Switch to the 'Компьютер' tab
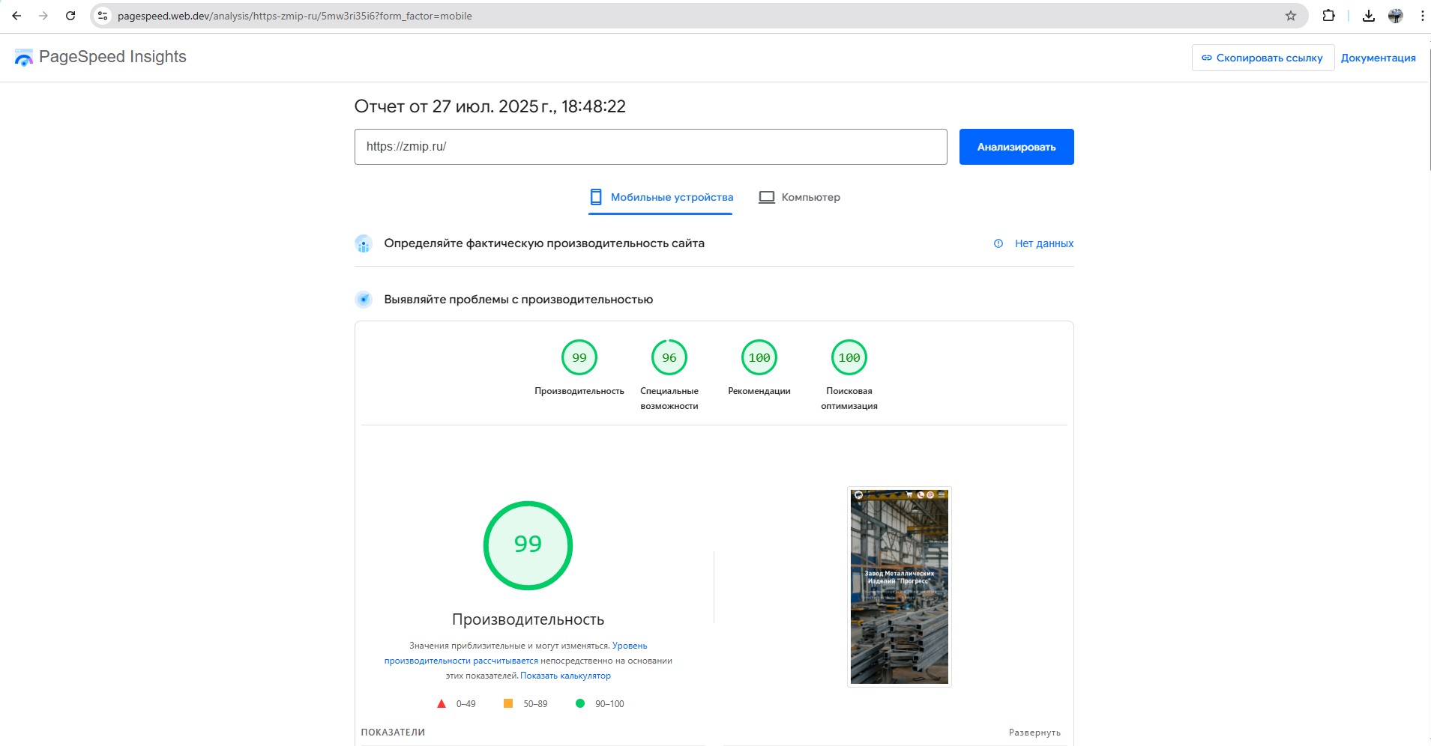This screenshot has width=1431, height=746. 799,197
